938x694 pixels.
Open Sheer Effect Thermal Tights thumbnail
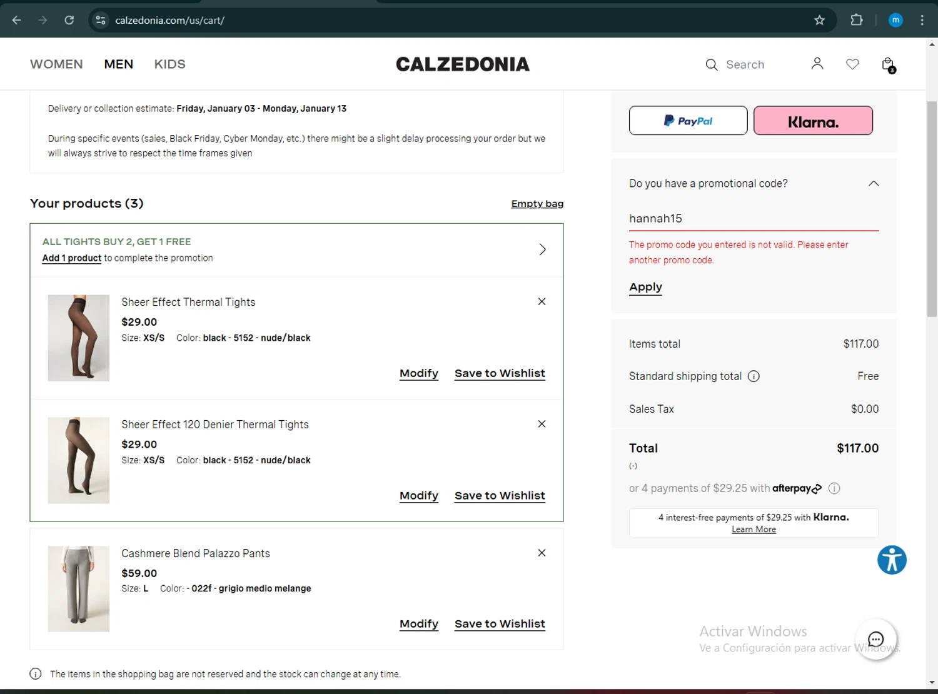tap(79, 338)
